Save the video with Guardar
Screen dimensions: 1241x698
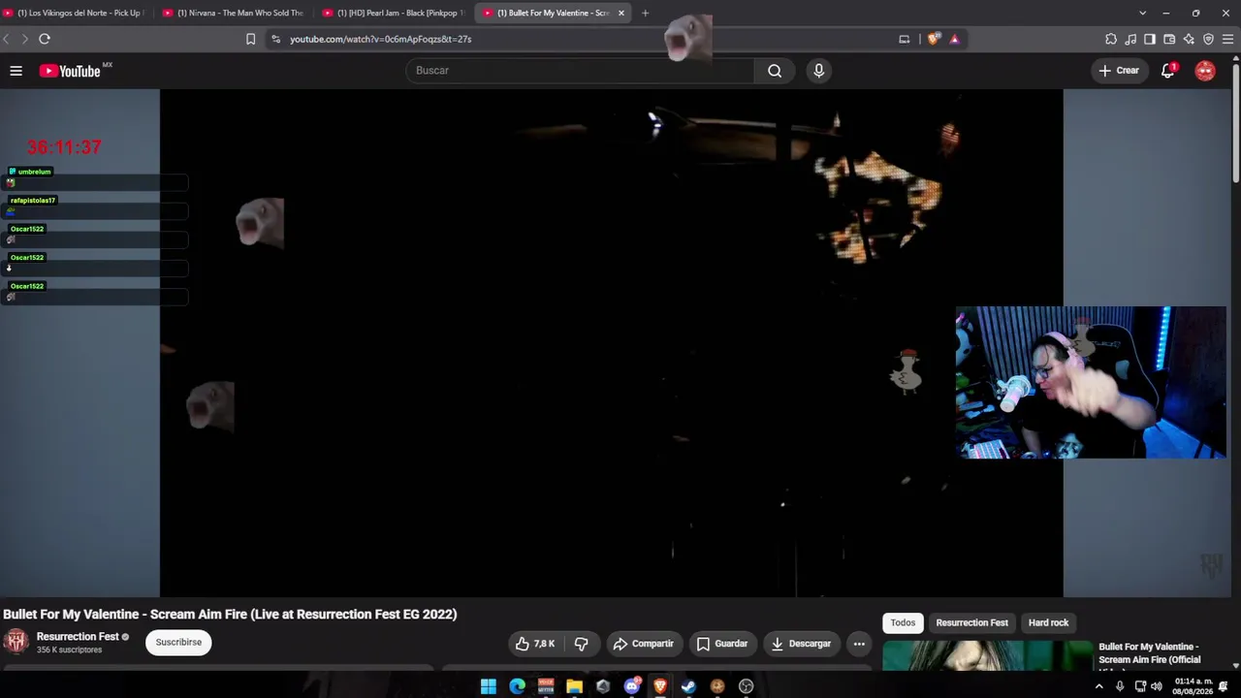[722, 644]
